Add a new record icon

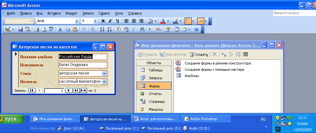tap(151, 30)
